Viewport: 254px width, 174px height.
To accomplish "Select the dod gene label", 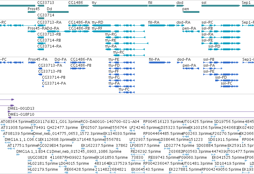I will coord(180,3).
